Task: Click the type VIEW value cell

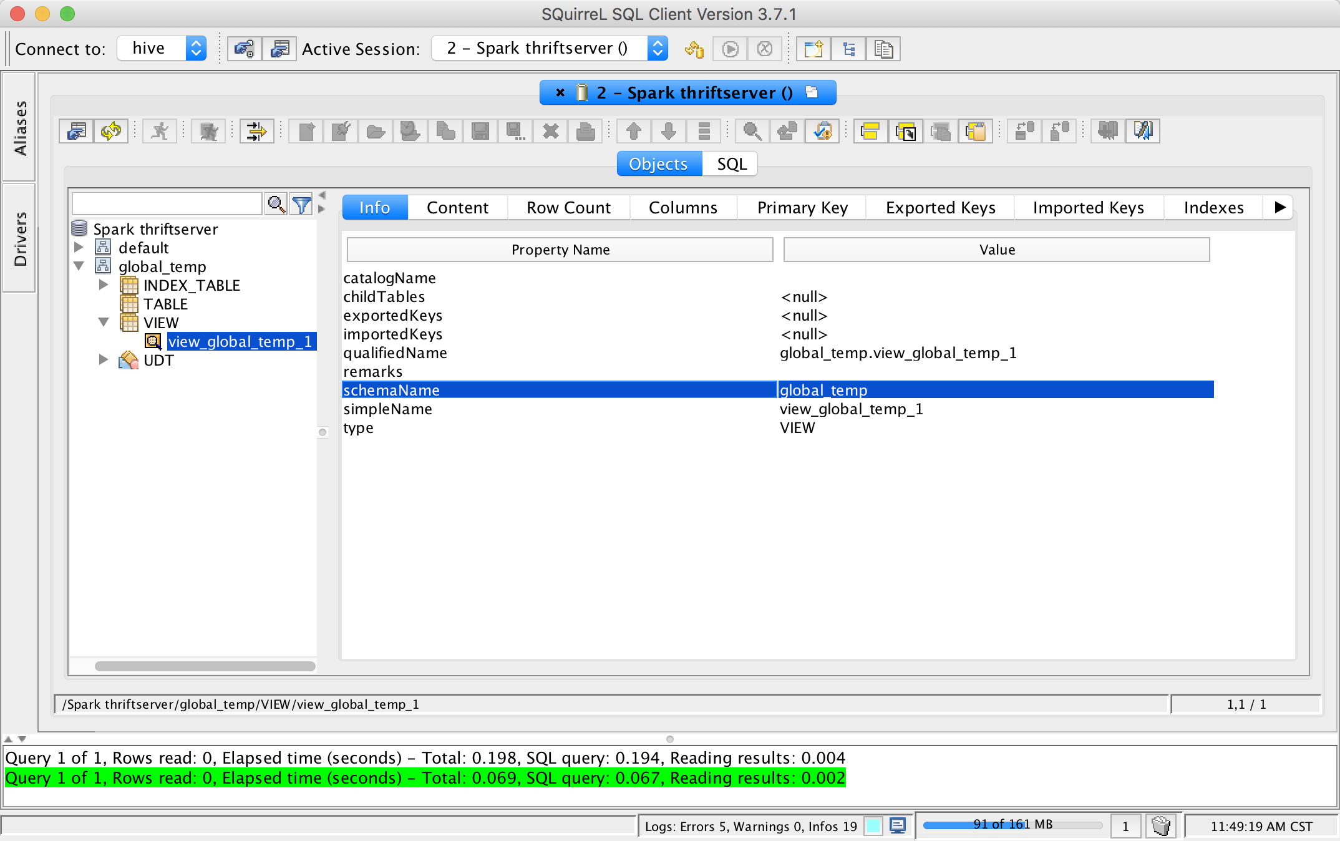Action: pos(996,427)
